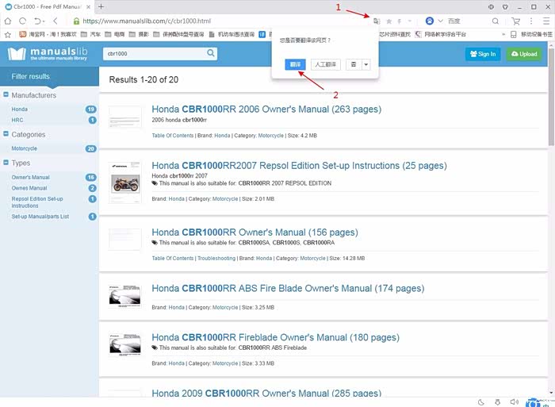Click the Sign In button
Image resolution: width=555 pixels, height=407 pixels.
pyautogui.click(x=482, y=54)
